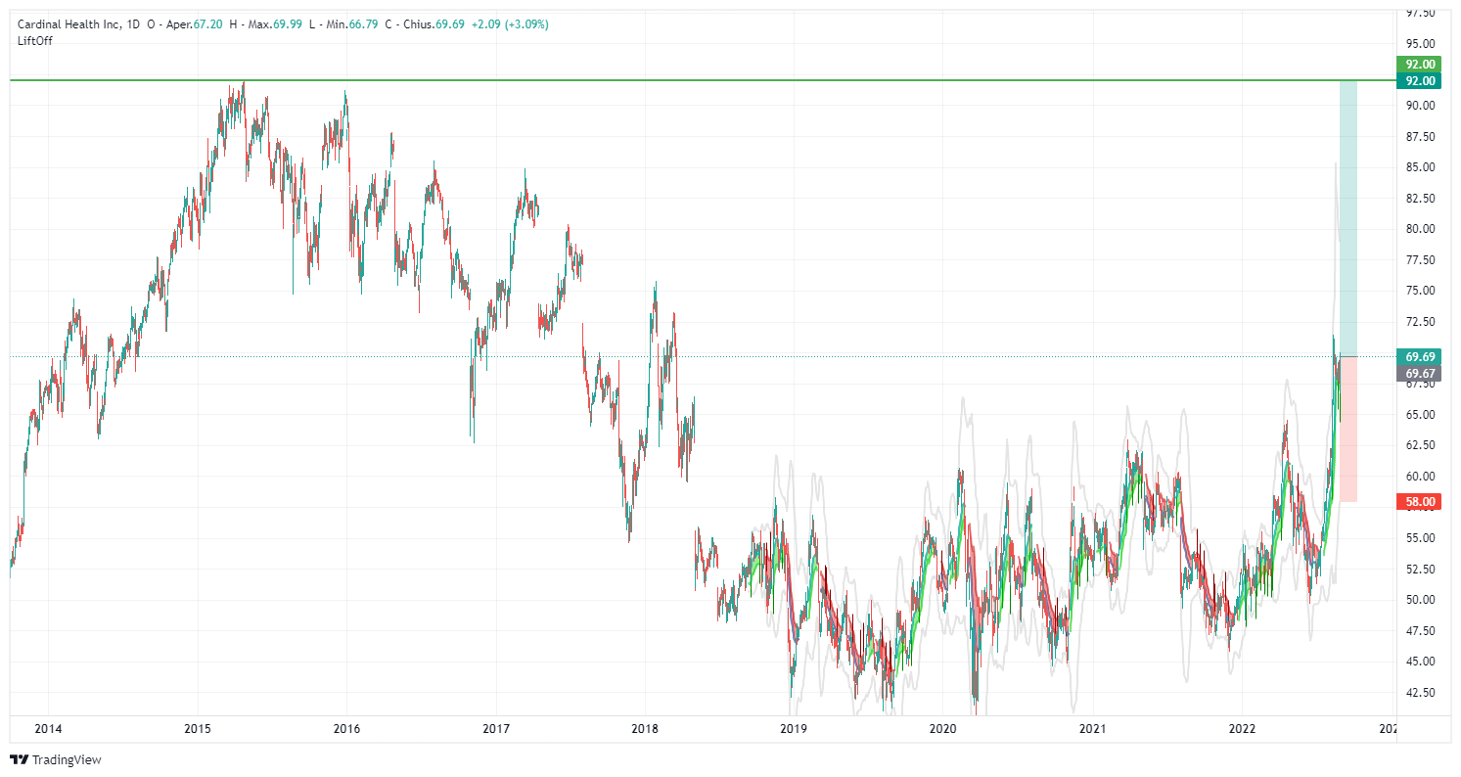1461x777 pixels.
Task: Click the 47.50 price scale label
Action: 1420,631
